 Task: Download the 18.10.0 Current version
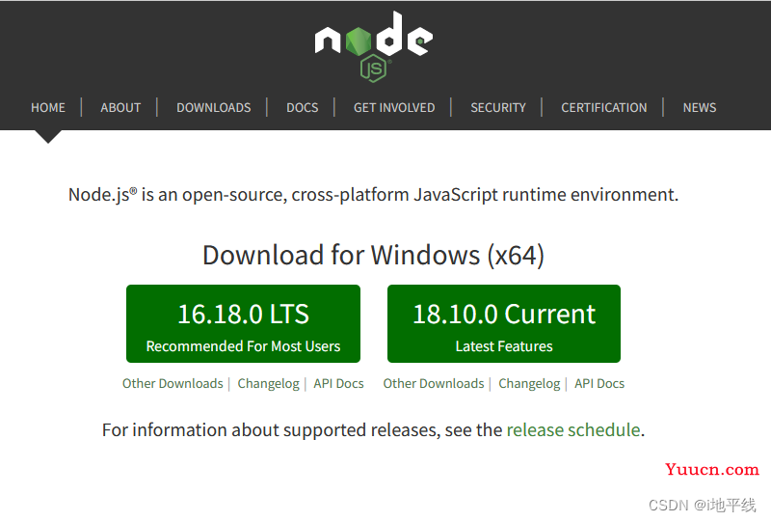[x=503, y=323]
